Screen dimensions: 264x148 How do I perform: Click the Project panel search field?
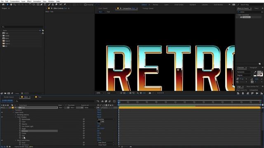pyautogui.click(x=22, y=27)
